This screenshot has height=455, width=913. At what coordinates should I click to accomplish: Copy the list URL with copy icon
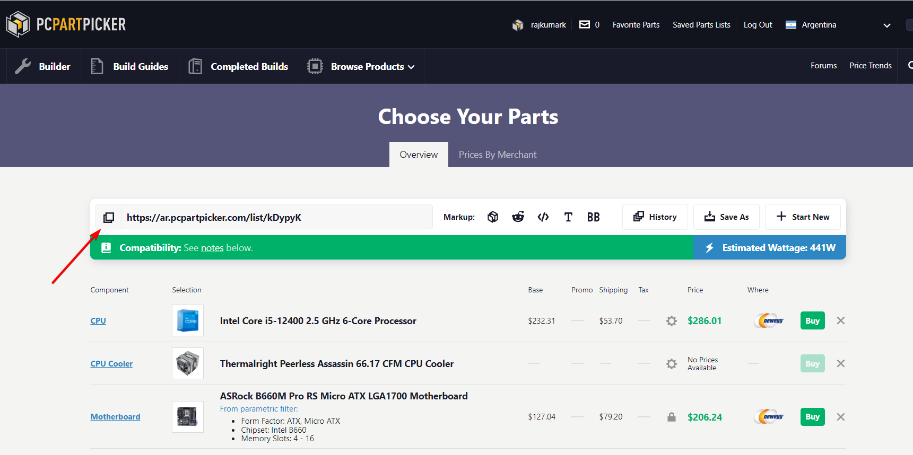(109, 217)
